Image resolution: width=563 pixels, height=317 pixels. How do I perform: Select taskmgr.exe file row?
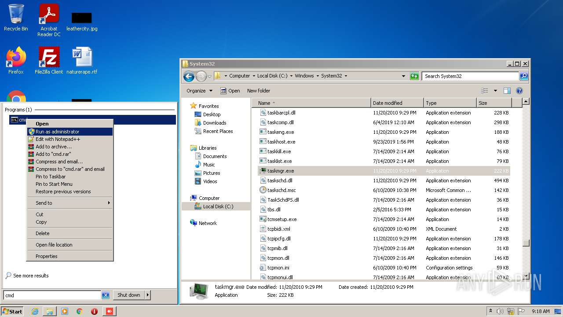click(384, 171)
